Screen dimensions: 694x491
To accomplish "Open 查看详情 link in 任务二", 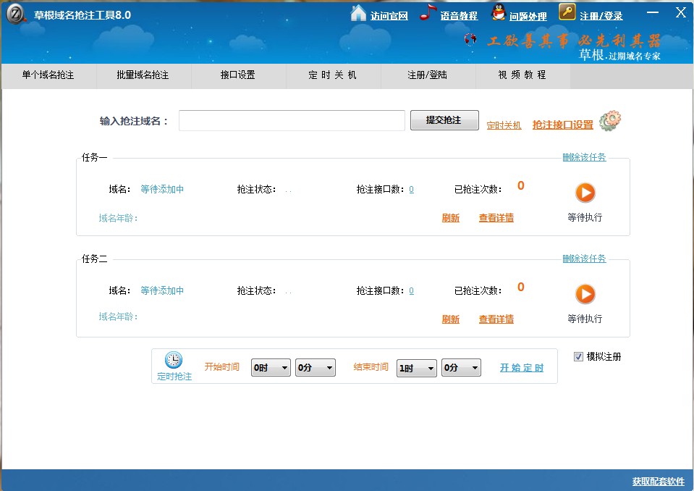I will [496, 319].
